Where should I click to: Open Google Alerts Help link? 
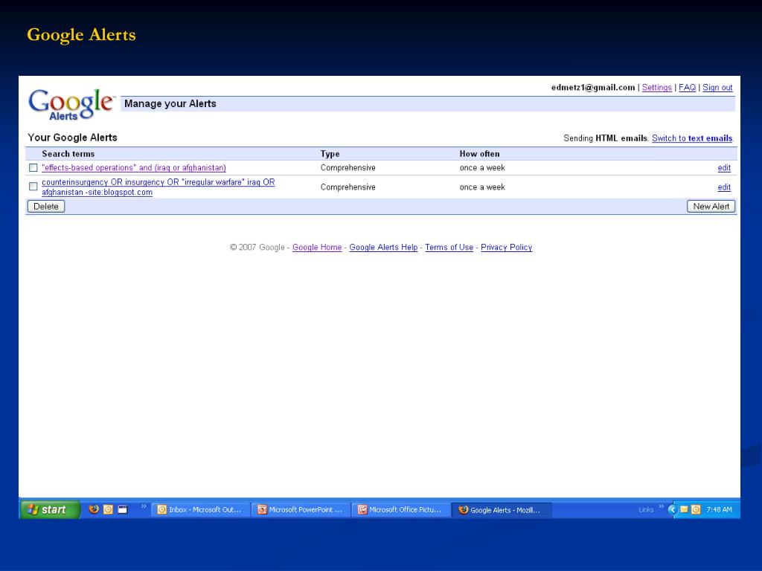383,247
